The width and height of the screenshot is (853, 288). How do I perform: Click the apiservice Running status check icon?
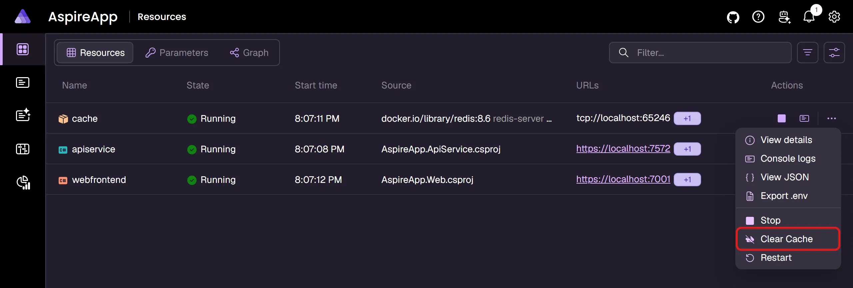[x=192, y=149]
